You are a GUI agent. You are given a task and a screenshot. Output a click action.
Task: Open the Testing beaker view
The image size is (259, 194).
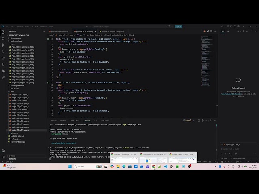point(3,65)
